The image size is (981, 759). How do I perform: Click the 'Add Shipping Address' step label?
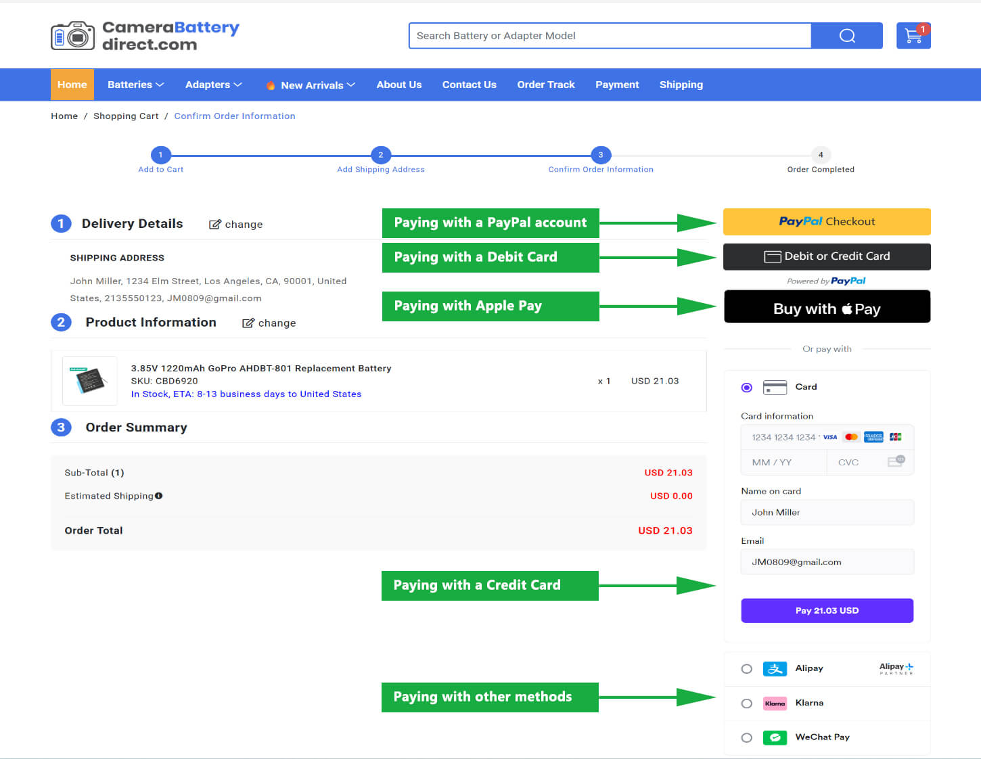(x=381, y=170)
